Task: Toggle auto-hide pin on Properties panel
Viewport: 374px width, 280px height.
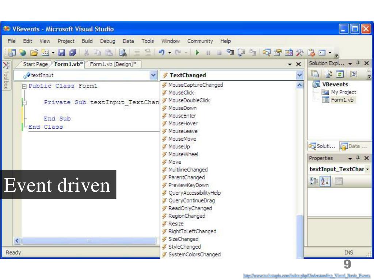Action: (358, 158)
